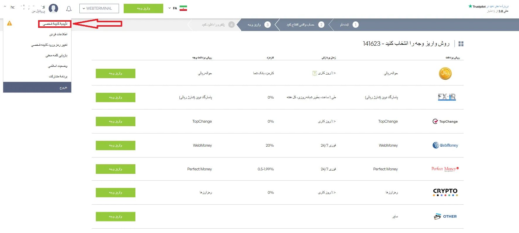Click the '0.5-1.99%' Perfect Money fee

(x=266, y=169)
